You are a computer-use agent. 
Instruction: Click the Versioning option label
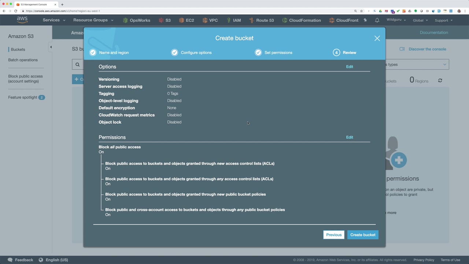pos(109,79)
